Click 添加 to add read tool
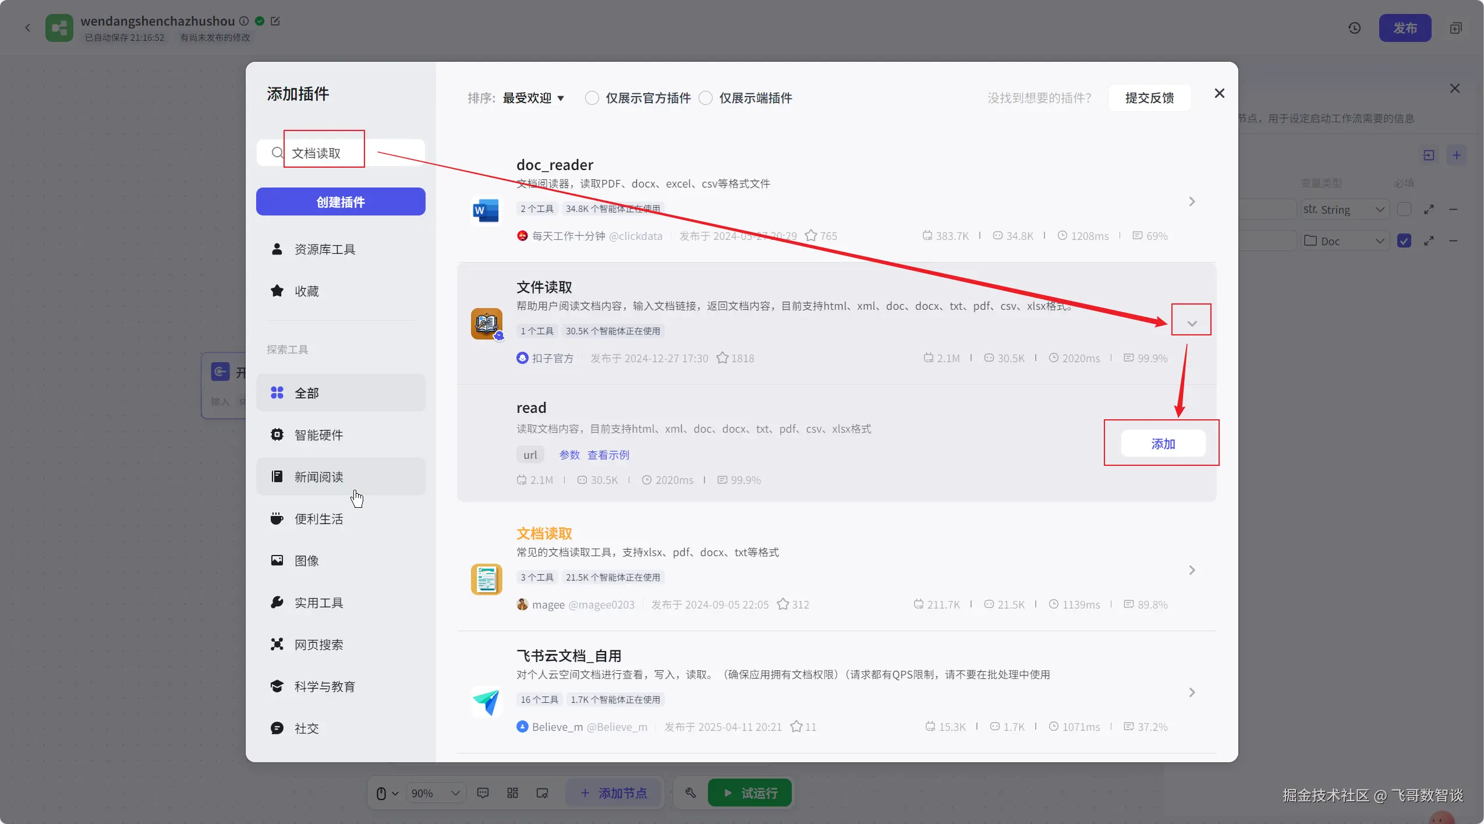The image size is (1484, 824). [x=1163, y=444]
